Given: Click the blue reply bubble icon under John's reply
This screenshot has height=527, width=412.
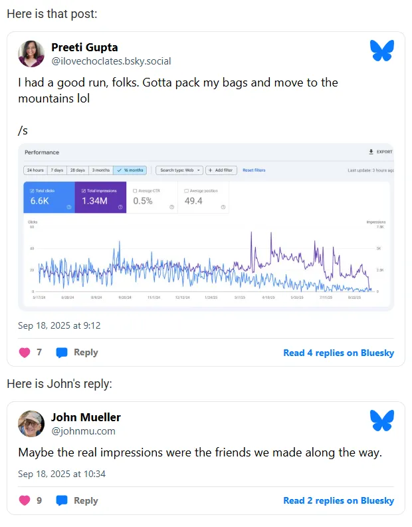Looking at the screenshot, I should click(x=62, y=500).
